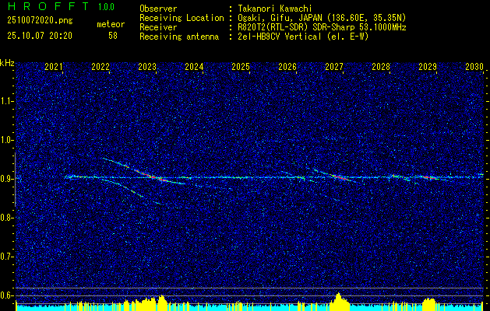Click the 2026 time marker
This screenshot has width=490, height=311.
tap(287, 67)
